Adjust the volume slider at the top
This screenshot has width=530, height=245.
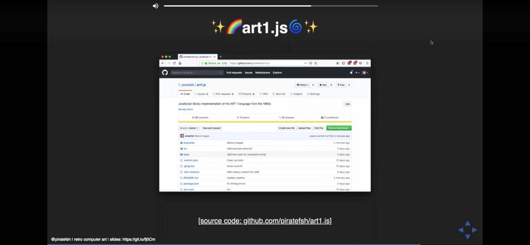coord(271,6)
